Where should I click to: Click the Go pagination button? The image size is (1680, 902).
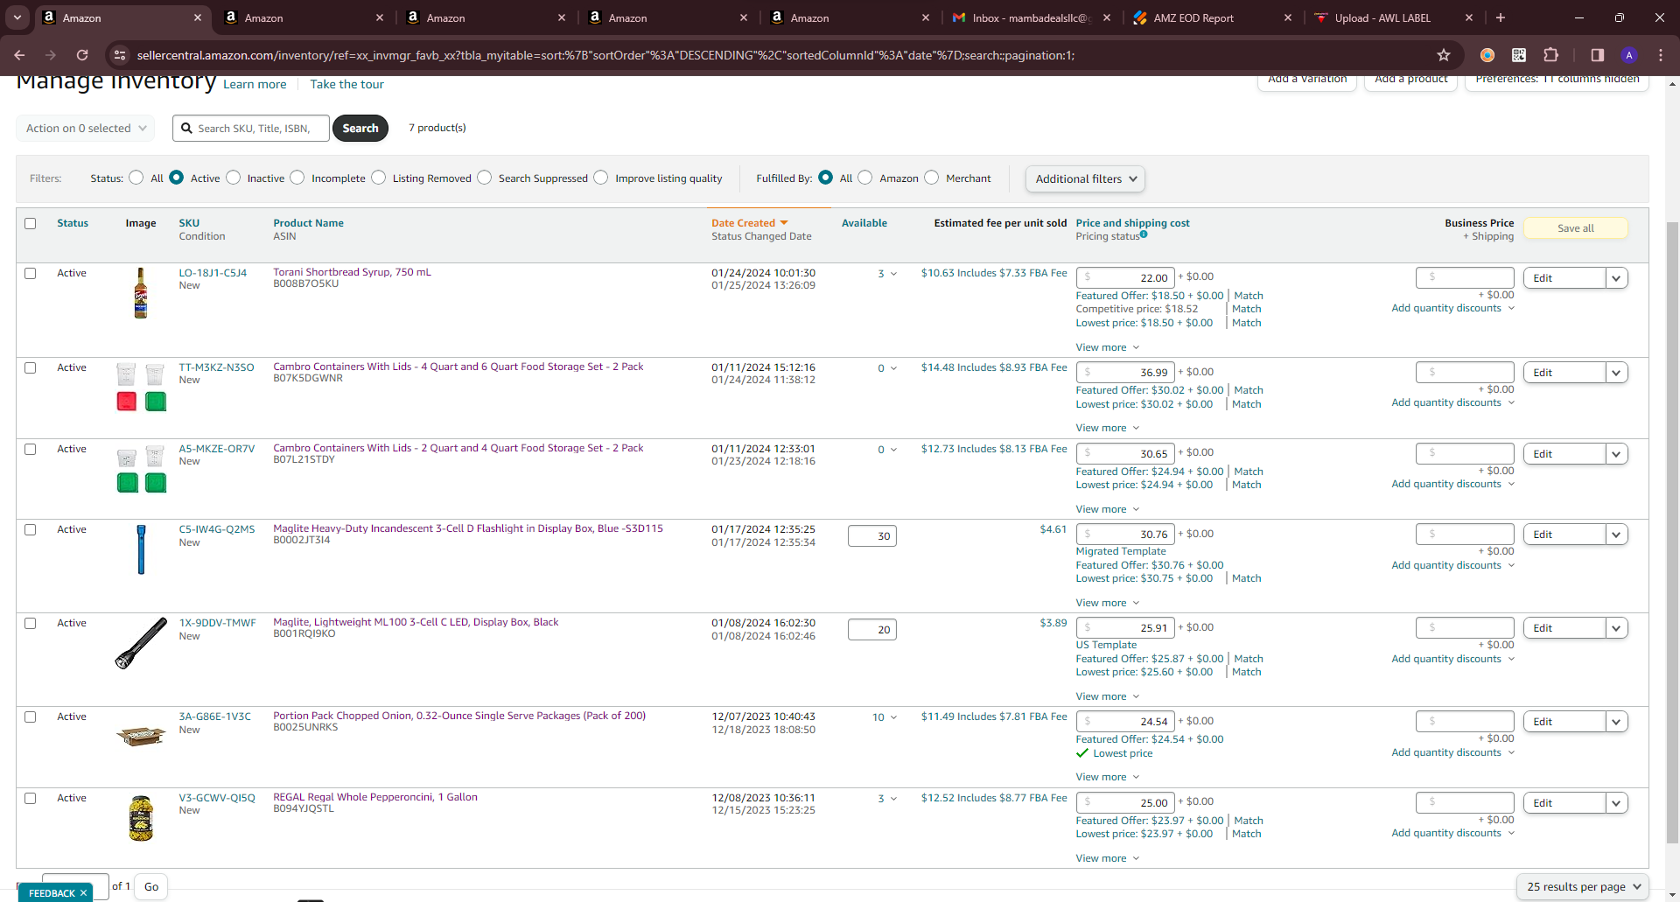151,887
